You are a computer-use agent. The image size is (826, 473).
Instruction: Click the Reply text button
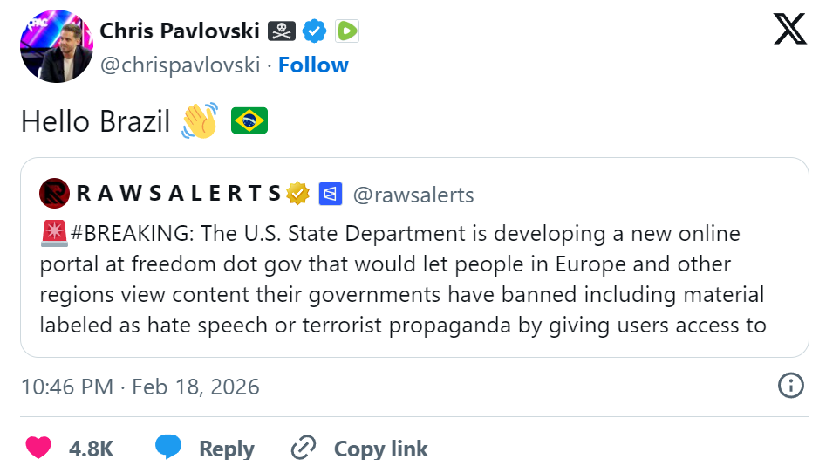226,449
